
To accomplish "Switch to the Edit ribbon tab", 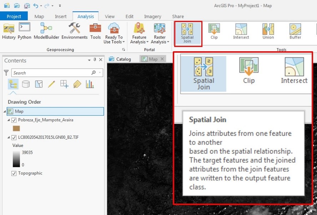I will click(129, 16).
